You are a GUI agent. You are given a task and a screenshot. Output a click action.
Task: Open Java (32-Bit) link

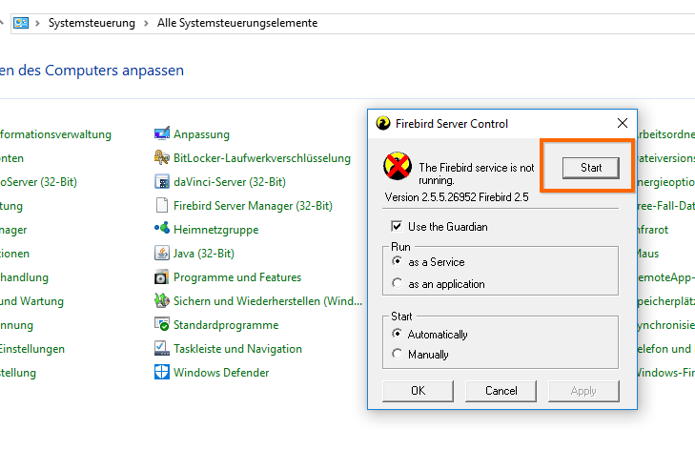[203, 254]
